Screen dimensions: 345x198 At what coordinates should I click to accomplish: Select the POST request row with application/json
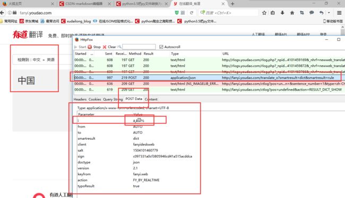pos(209,78)
